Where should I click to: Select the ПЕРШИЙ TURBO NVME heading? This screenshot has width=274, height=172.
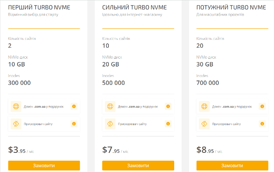39,7
